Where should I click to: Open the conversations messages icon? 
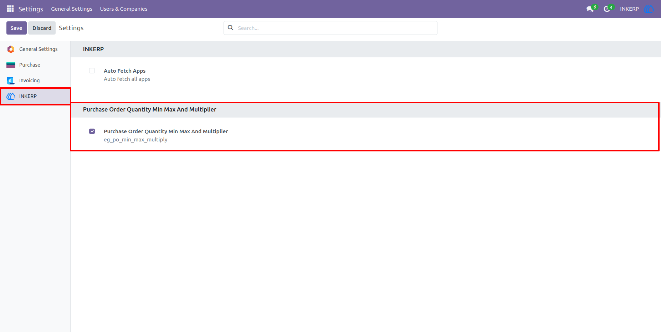point(590,9)
